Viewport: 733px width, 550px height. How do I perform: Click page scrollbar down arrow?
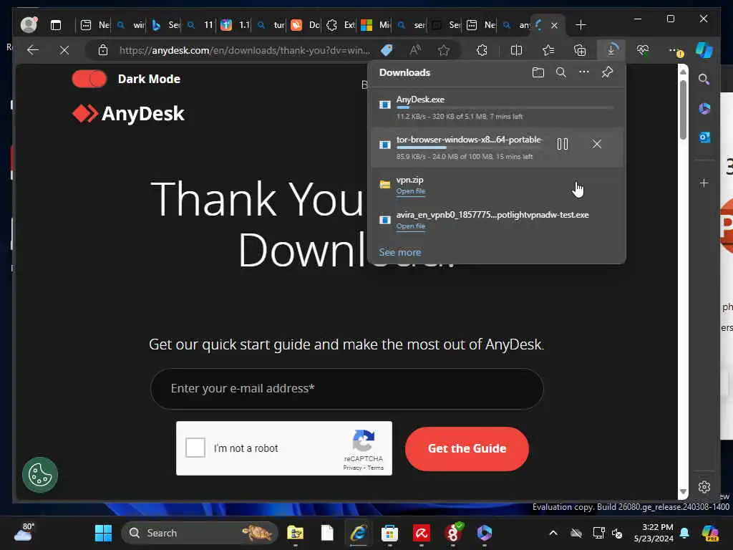tap(683, 492)
